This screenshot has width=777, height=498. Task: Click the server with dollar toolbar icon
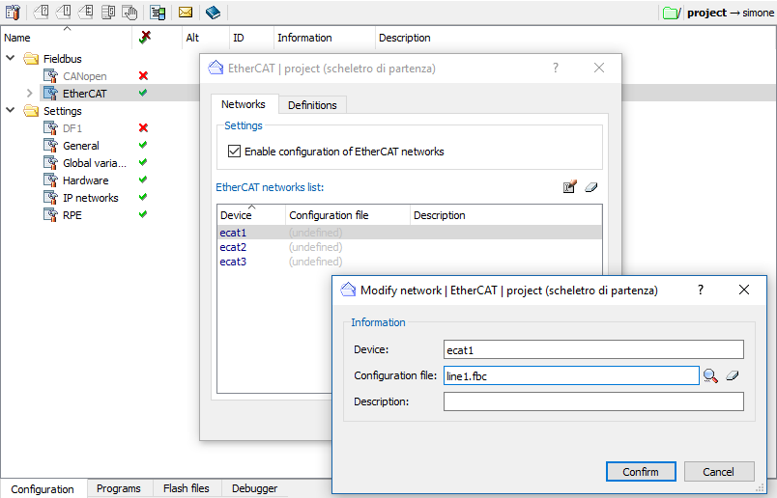coord(108,12)
